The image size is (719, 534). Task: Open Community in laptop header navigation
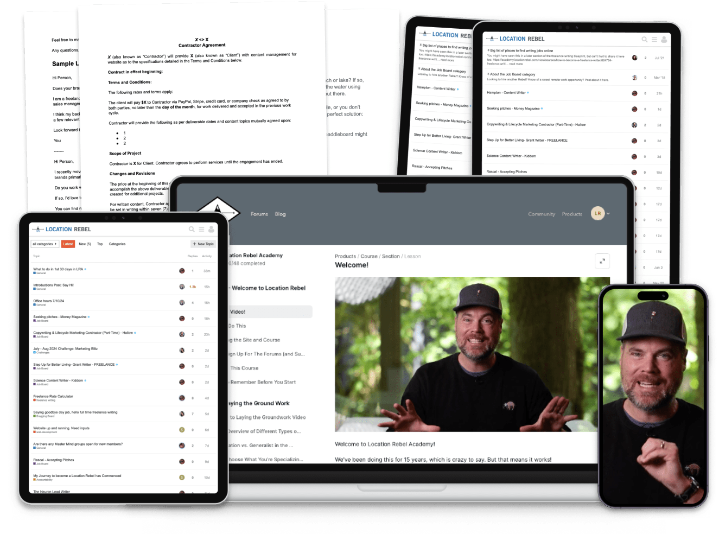point(542,214)
